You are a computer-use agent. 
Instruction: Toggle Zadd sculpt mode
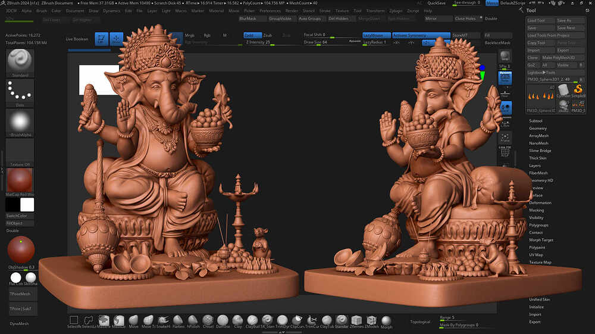point(252,35)
